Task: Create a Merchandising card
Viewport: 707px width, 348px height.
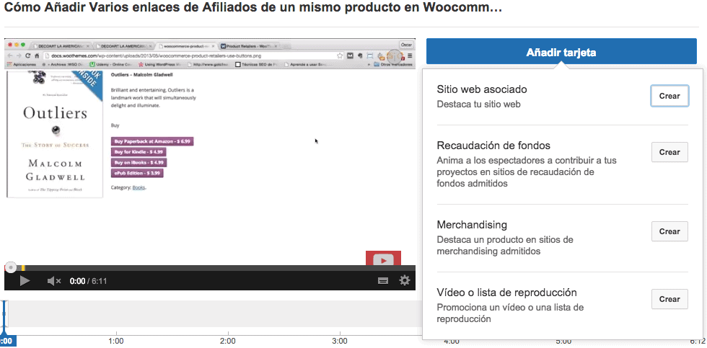Action: [x=669, y=231]
